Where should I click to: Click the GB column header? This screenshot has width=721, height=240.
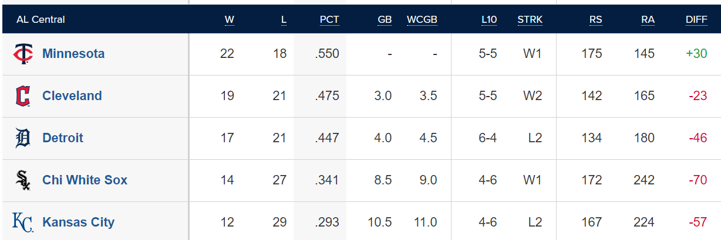[385, 20]
